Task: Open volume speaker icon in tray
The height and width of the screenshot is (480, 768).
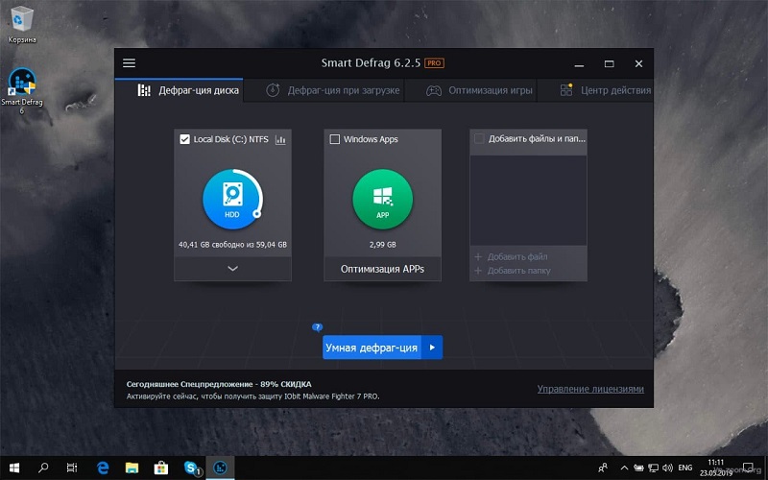Action: (667, 468)
